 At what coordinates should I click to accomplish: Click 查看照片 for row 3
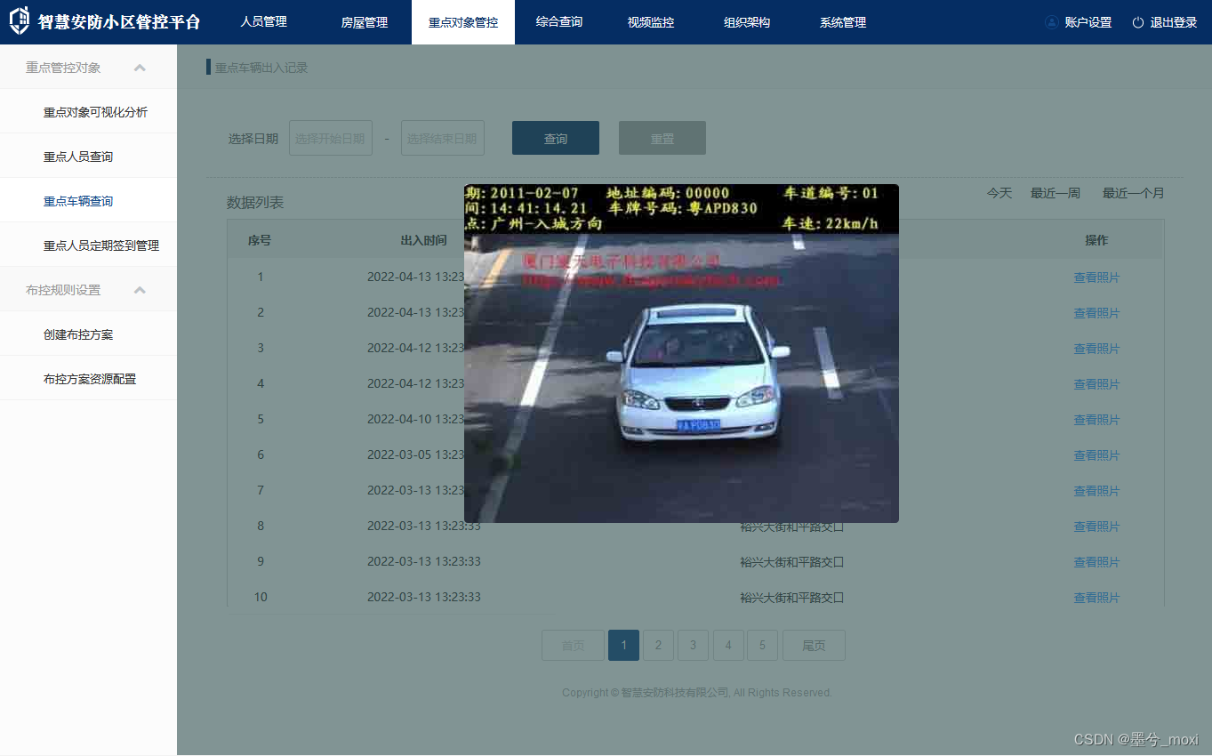click(1096, 349)
